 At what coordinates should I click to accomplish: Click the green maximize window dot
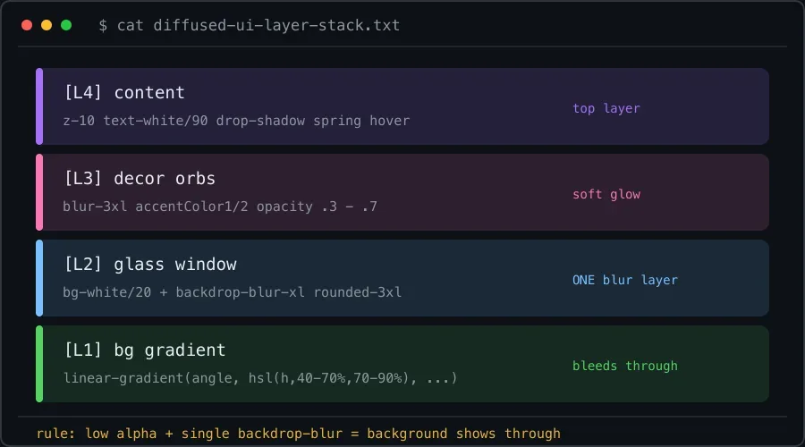click(x=66, y=25)
